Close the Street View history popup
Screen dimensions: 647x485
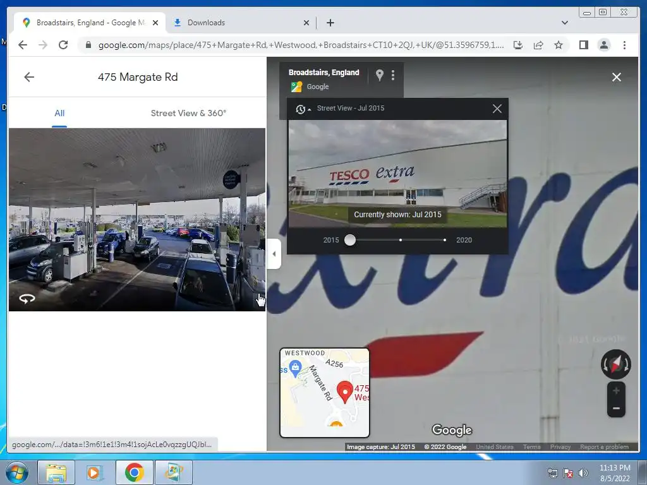click(x=497, y=109)
